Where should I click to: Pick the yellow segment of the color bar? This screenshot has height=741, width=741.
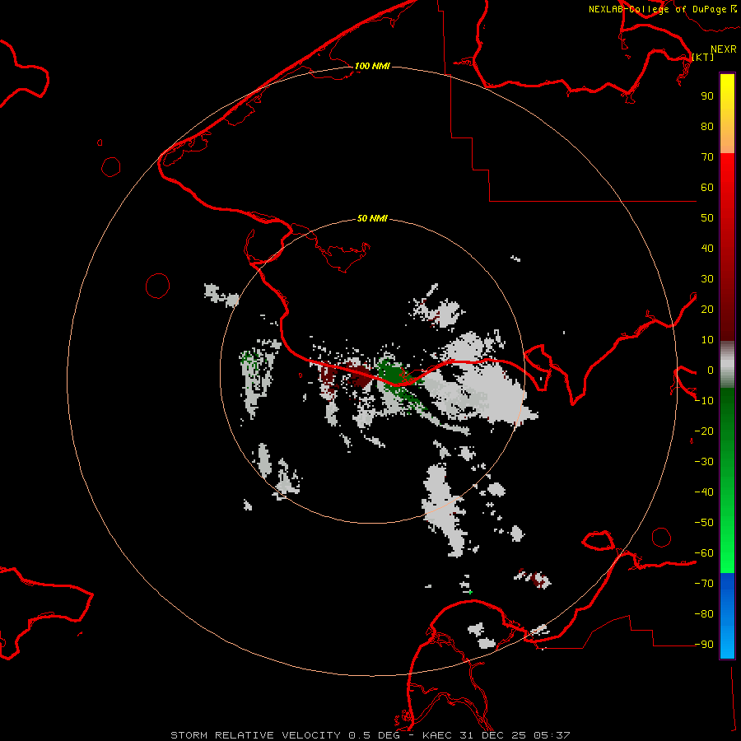[x=727, y=114]
